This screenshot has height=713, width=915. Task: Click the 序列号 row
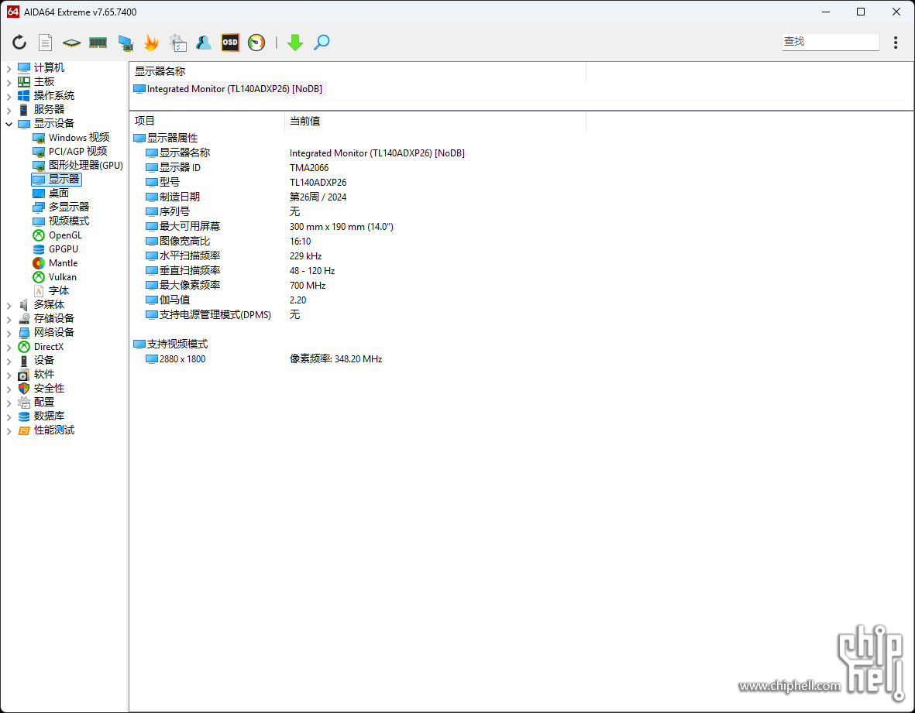(357, 211)
